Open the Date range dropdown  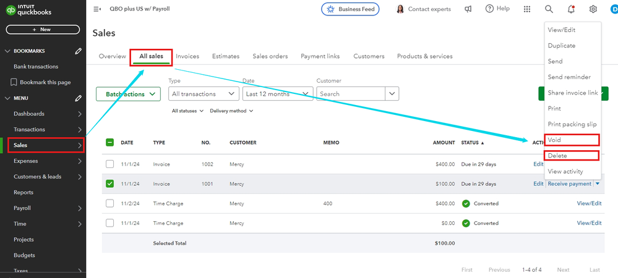click(x=277, y=94)
